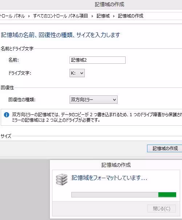Image resolution: width=182 pixels, height=220 pixels.
Task: Click the 記憶域の作成 button
Action: [165, 149]
